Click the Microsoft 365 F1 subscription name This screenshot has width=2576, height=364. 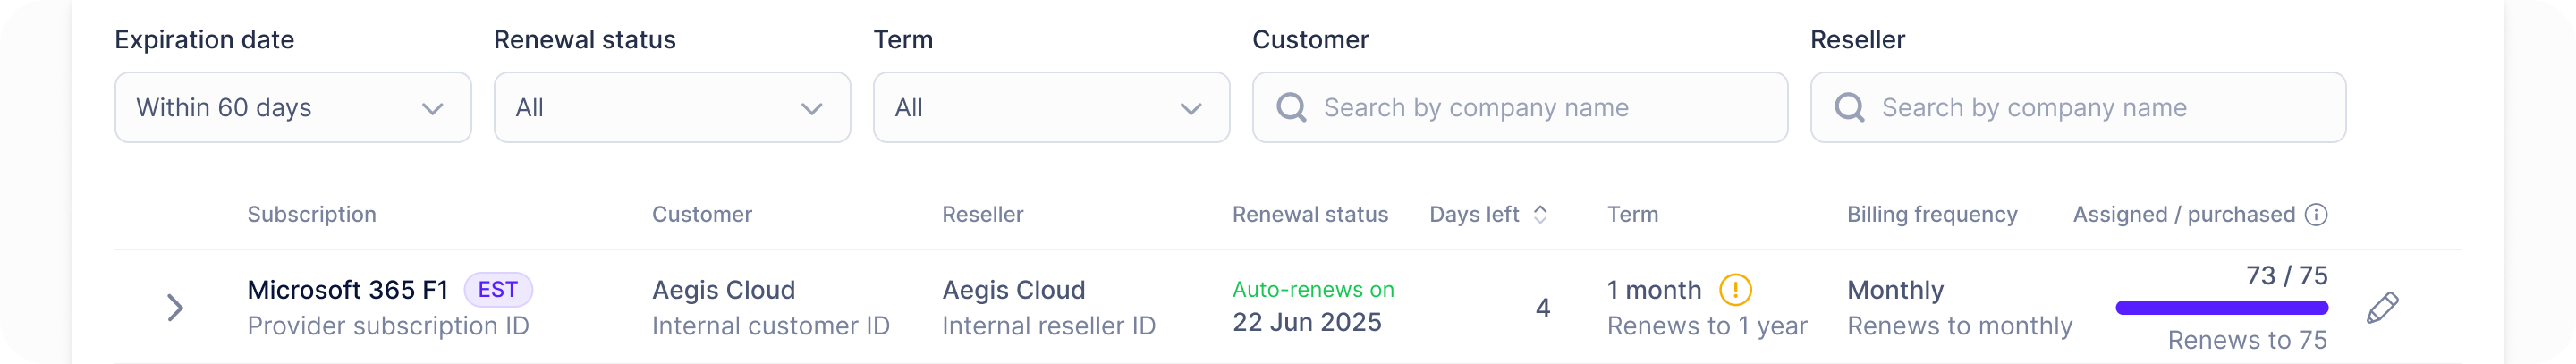pos(348,290)
